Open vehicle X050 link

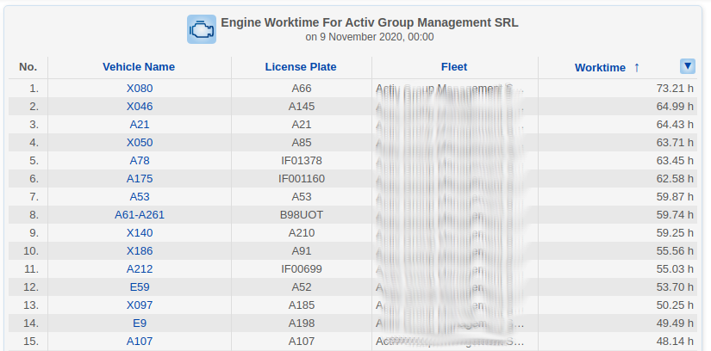coord(139,143)
